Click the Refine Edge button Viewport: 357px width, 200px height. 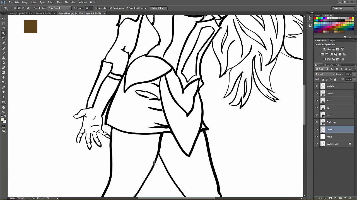pyautogui.click(x=158, y=8)
